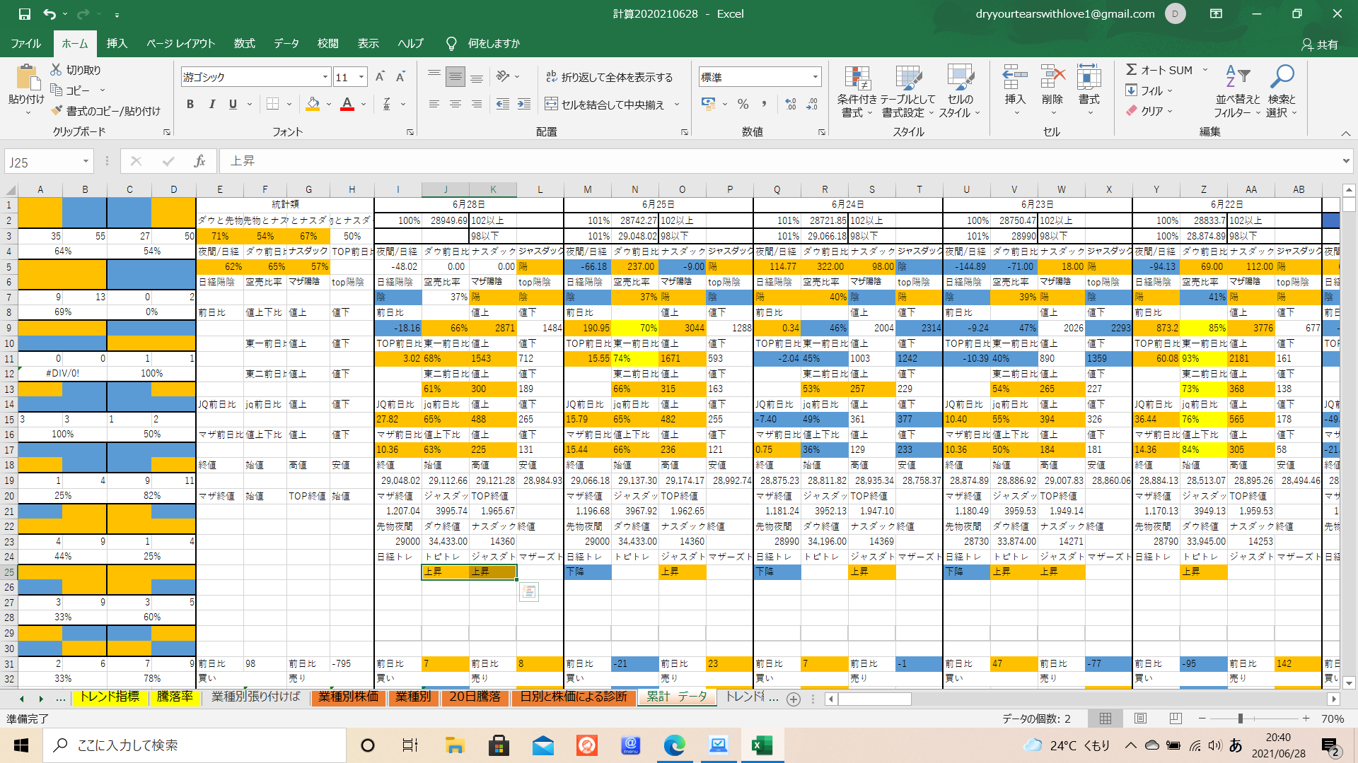Click the Insert Function fx icon
The height and width of the screenshot is (763, 1358).
pos(199,161)
